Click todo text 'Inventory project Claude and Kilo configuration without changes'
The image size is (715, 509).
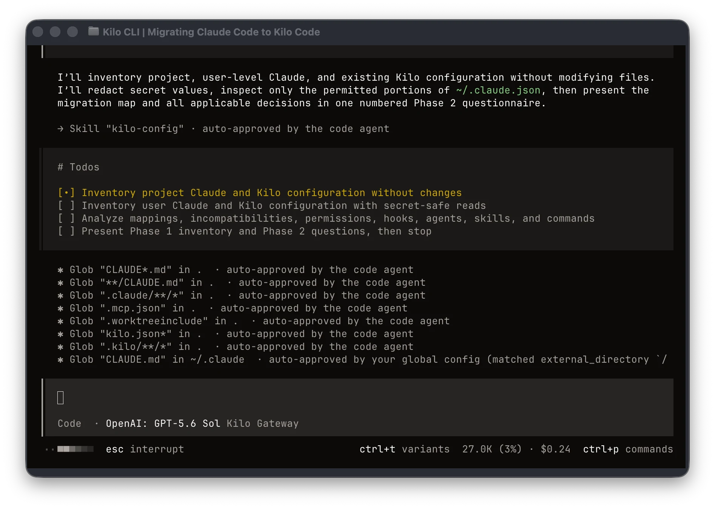272,193
